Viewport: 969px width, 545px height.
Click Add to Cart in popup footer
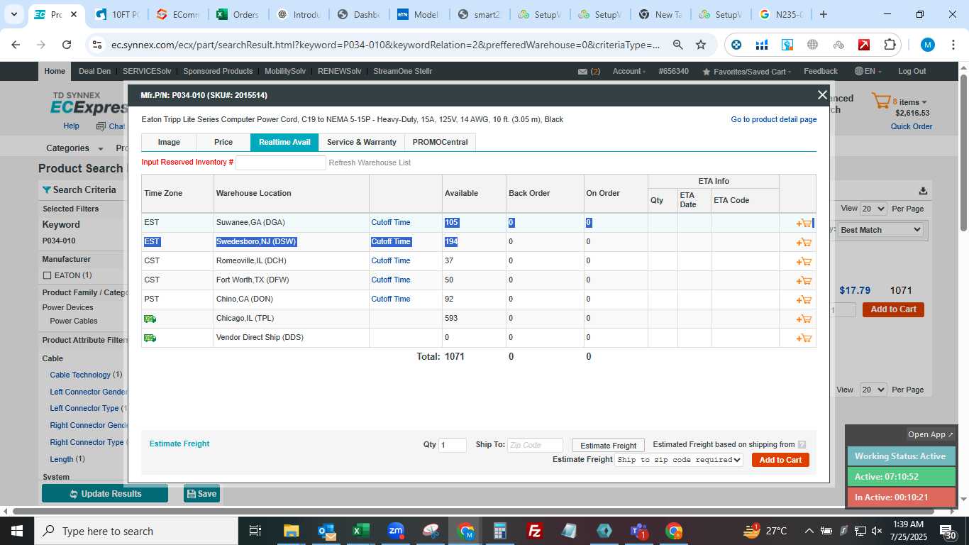coord(780,460)
